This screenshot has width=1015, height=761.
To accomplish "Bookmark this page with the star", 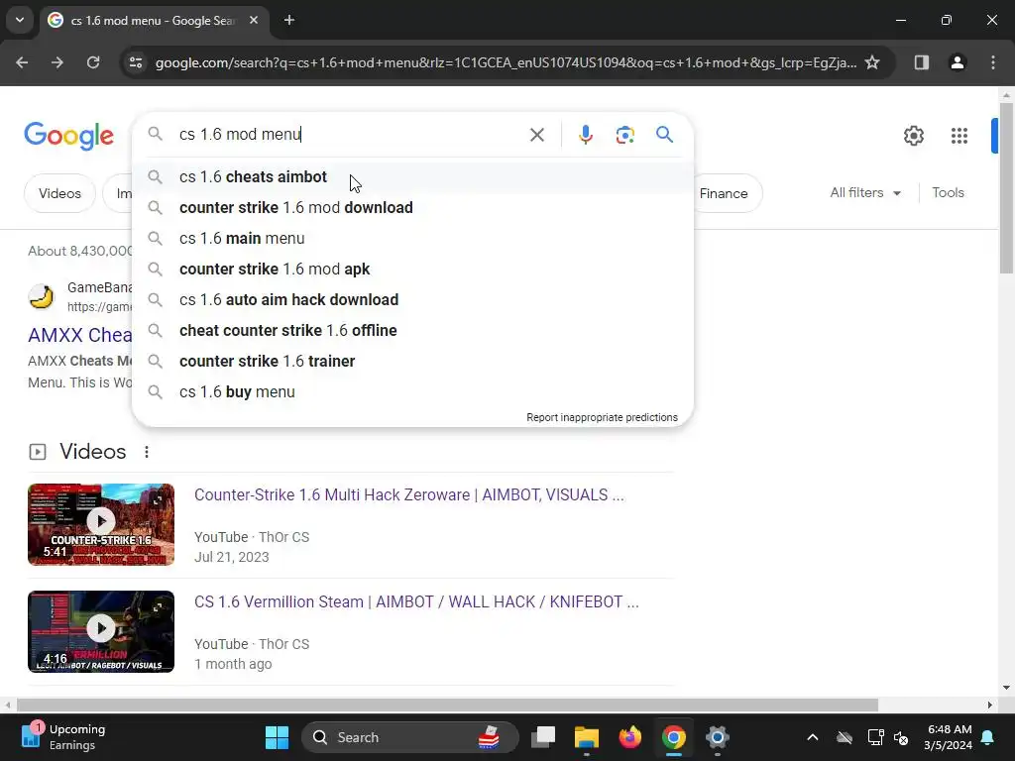I will coord(872,62).
